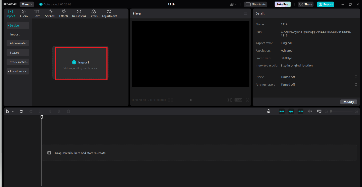Open keyboard Shortcuts
The height and width of the screenshot is (187, 362).
256,4
